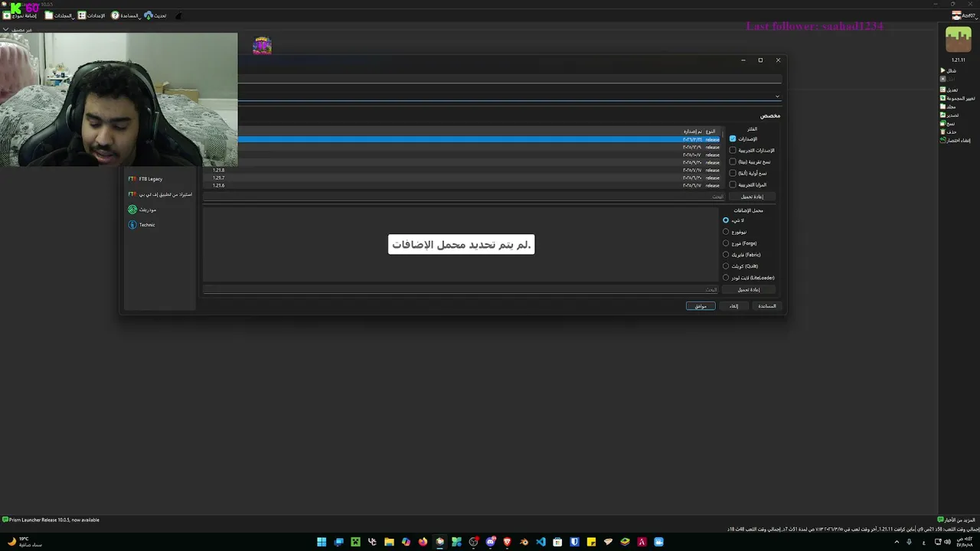This screenshot has height=551, width=980.
Task: Select the 1.21.11 Minecraft grass block icon
Action: 958,40
